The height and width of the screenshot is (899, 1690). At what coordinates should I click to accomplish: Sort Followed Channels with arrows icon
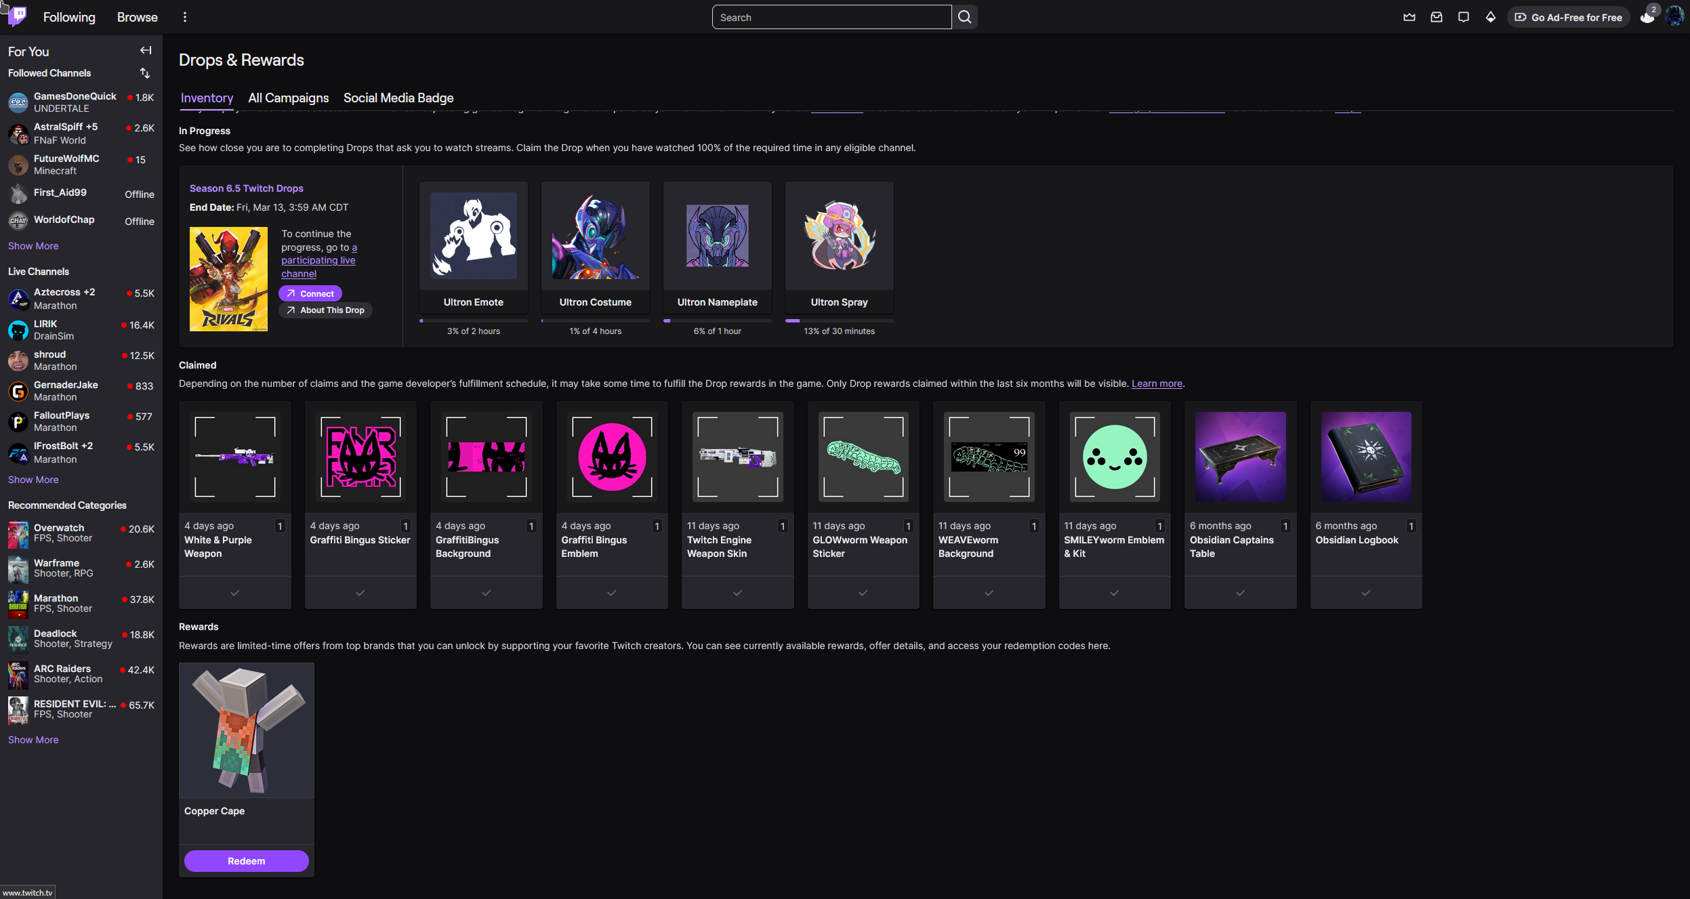pos(145,73)
